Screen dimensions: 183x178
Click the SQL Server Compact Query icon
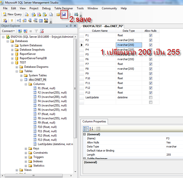(51, 14)
